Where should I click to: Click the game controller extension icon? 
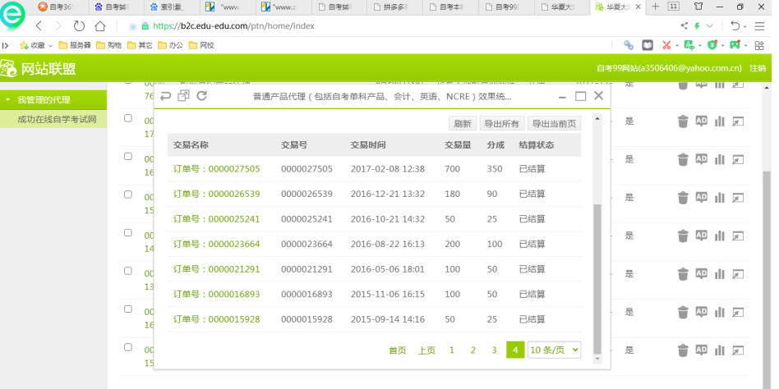pos(735,45)
